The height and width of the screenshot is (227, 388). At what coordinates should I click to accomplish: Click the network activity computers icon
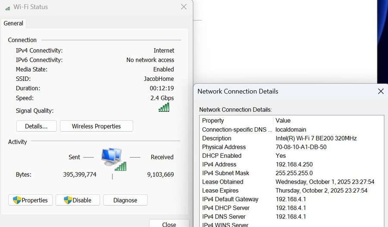tap(113, 159)
